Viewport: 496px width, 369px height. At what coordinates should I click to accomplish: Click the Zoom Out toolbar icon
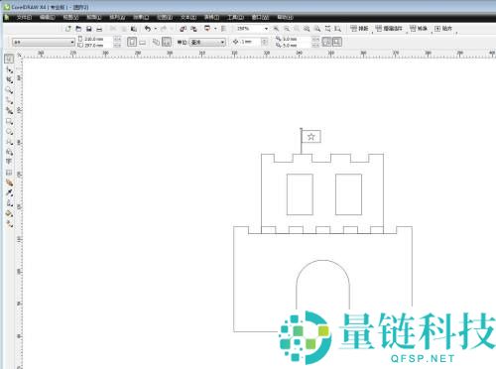coord(287,29)
